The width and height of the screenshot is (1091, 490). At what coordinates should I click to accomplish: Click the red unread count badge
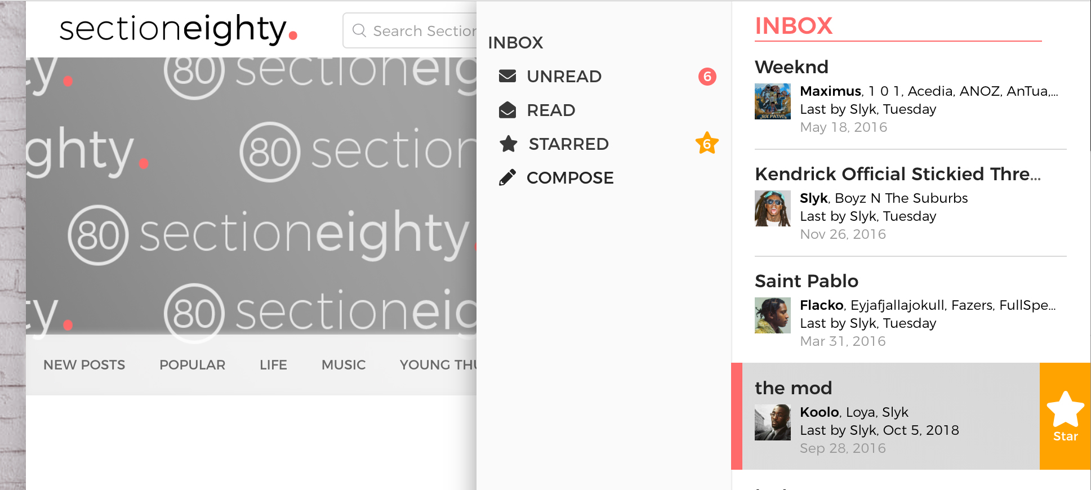(707, 76)
